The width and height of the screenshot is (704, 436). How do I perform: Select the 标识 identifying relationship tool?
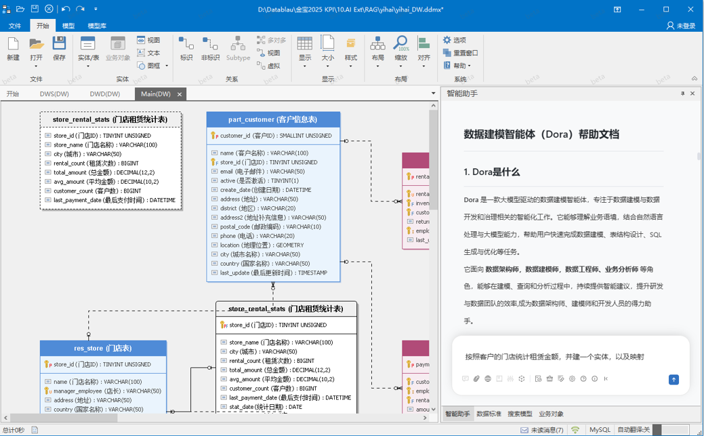click(186, 49)
